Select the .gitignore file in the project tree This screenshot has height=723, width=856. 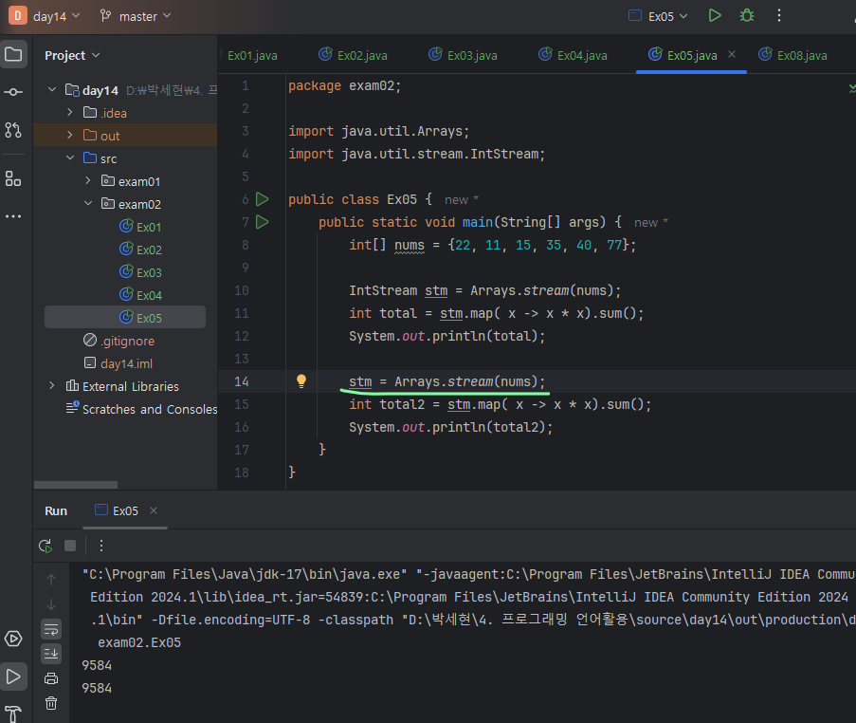point(126,341)
